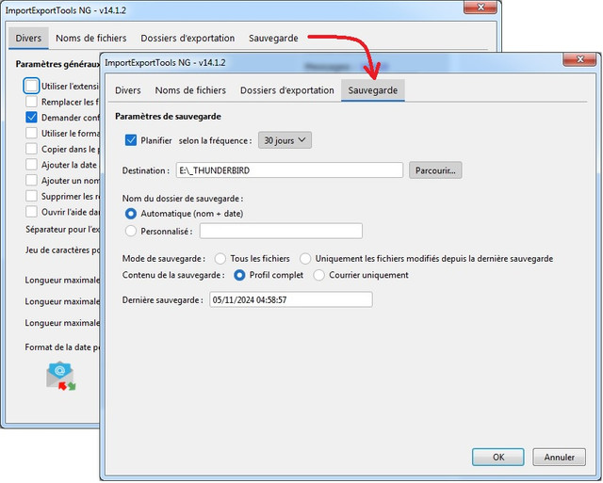
Task: Uncheck Demander conf... checkbox
Action: pos(31,117)
